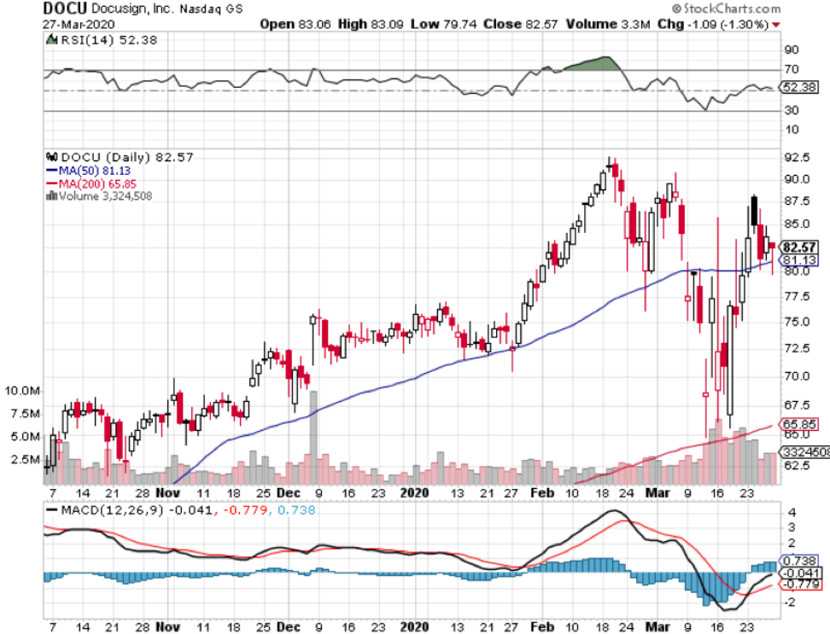Click the date 27-Mar-2020
The image size is (830, 634).
79,25
